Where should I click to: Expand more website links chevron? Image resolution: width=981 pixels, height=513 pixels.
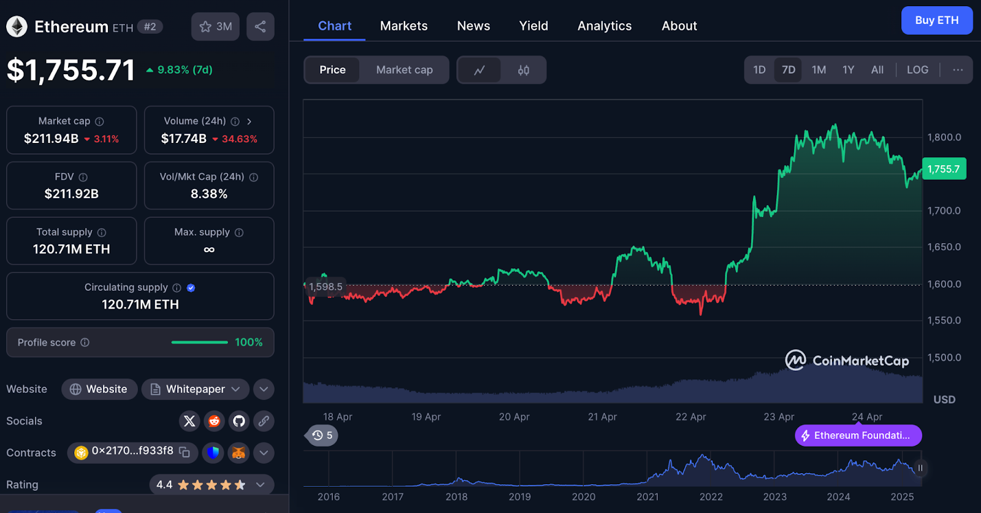264,389
